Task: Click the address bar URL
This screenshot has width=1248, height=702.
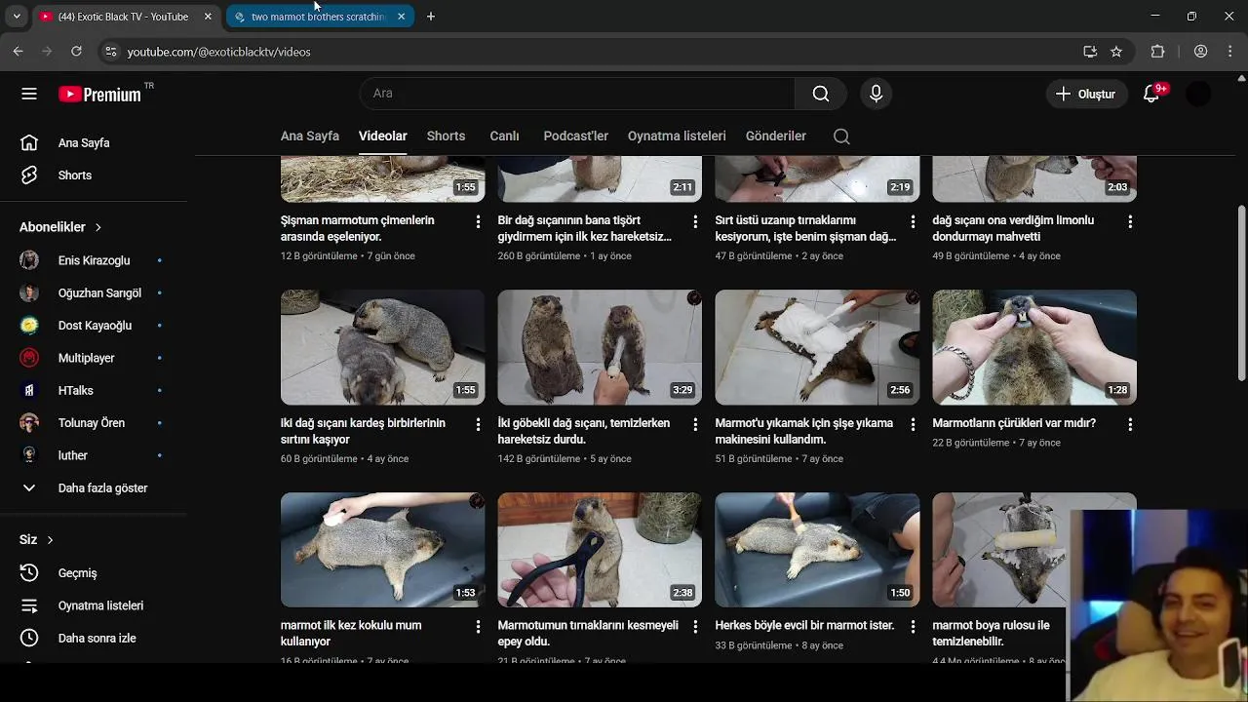Action: (x=218, y=52)
